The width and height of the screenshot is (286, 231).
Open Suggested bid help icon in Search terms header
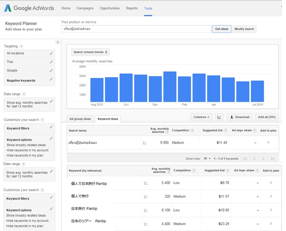click(225, 130)
